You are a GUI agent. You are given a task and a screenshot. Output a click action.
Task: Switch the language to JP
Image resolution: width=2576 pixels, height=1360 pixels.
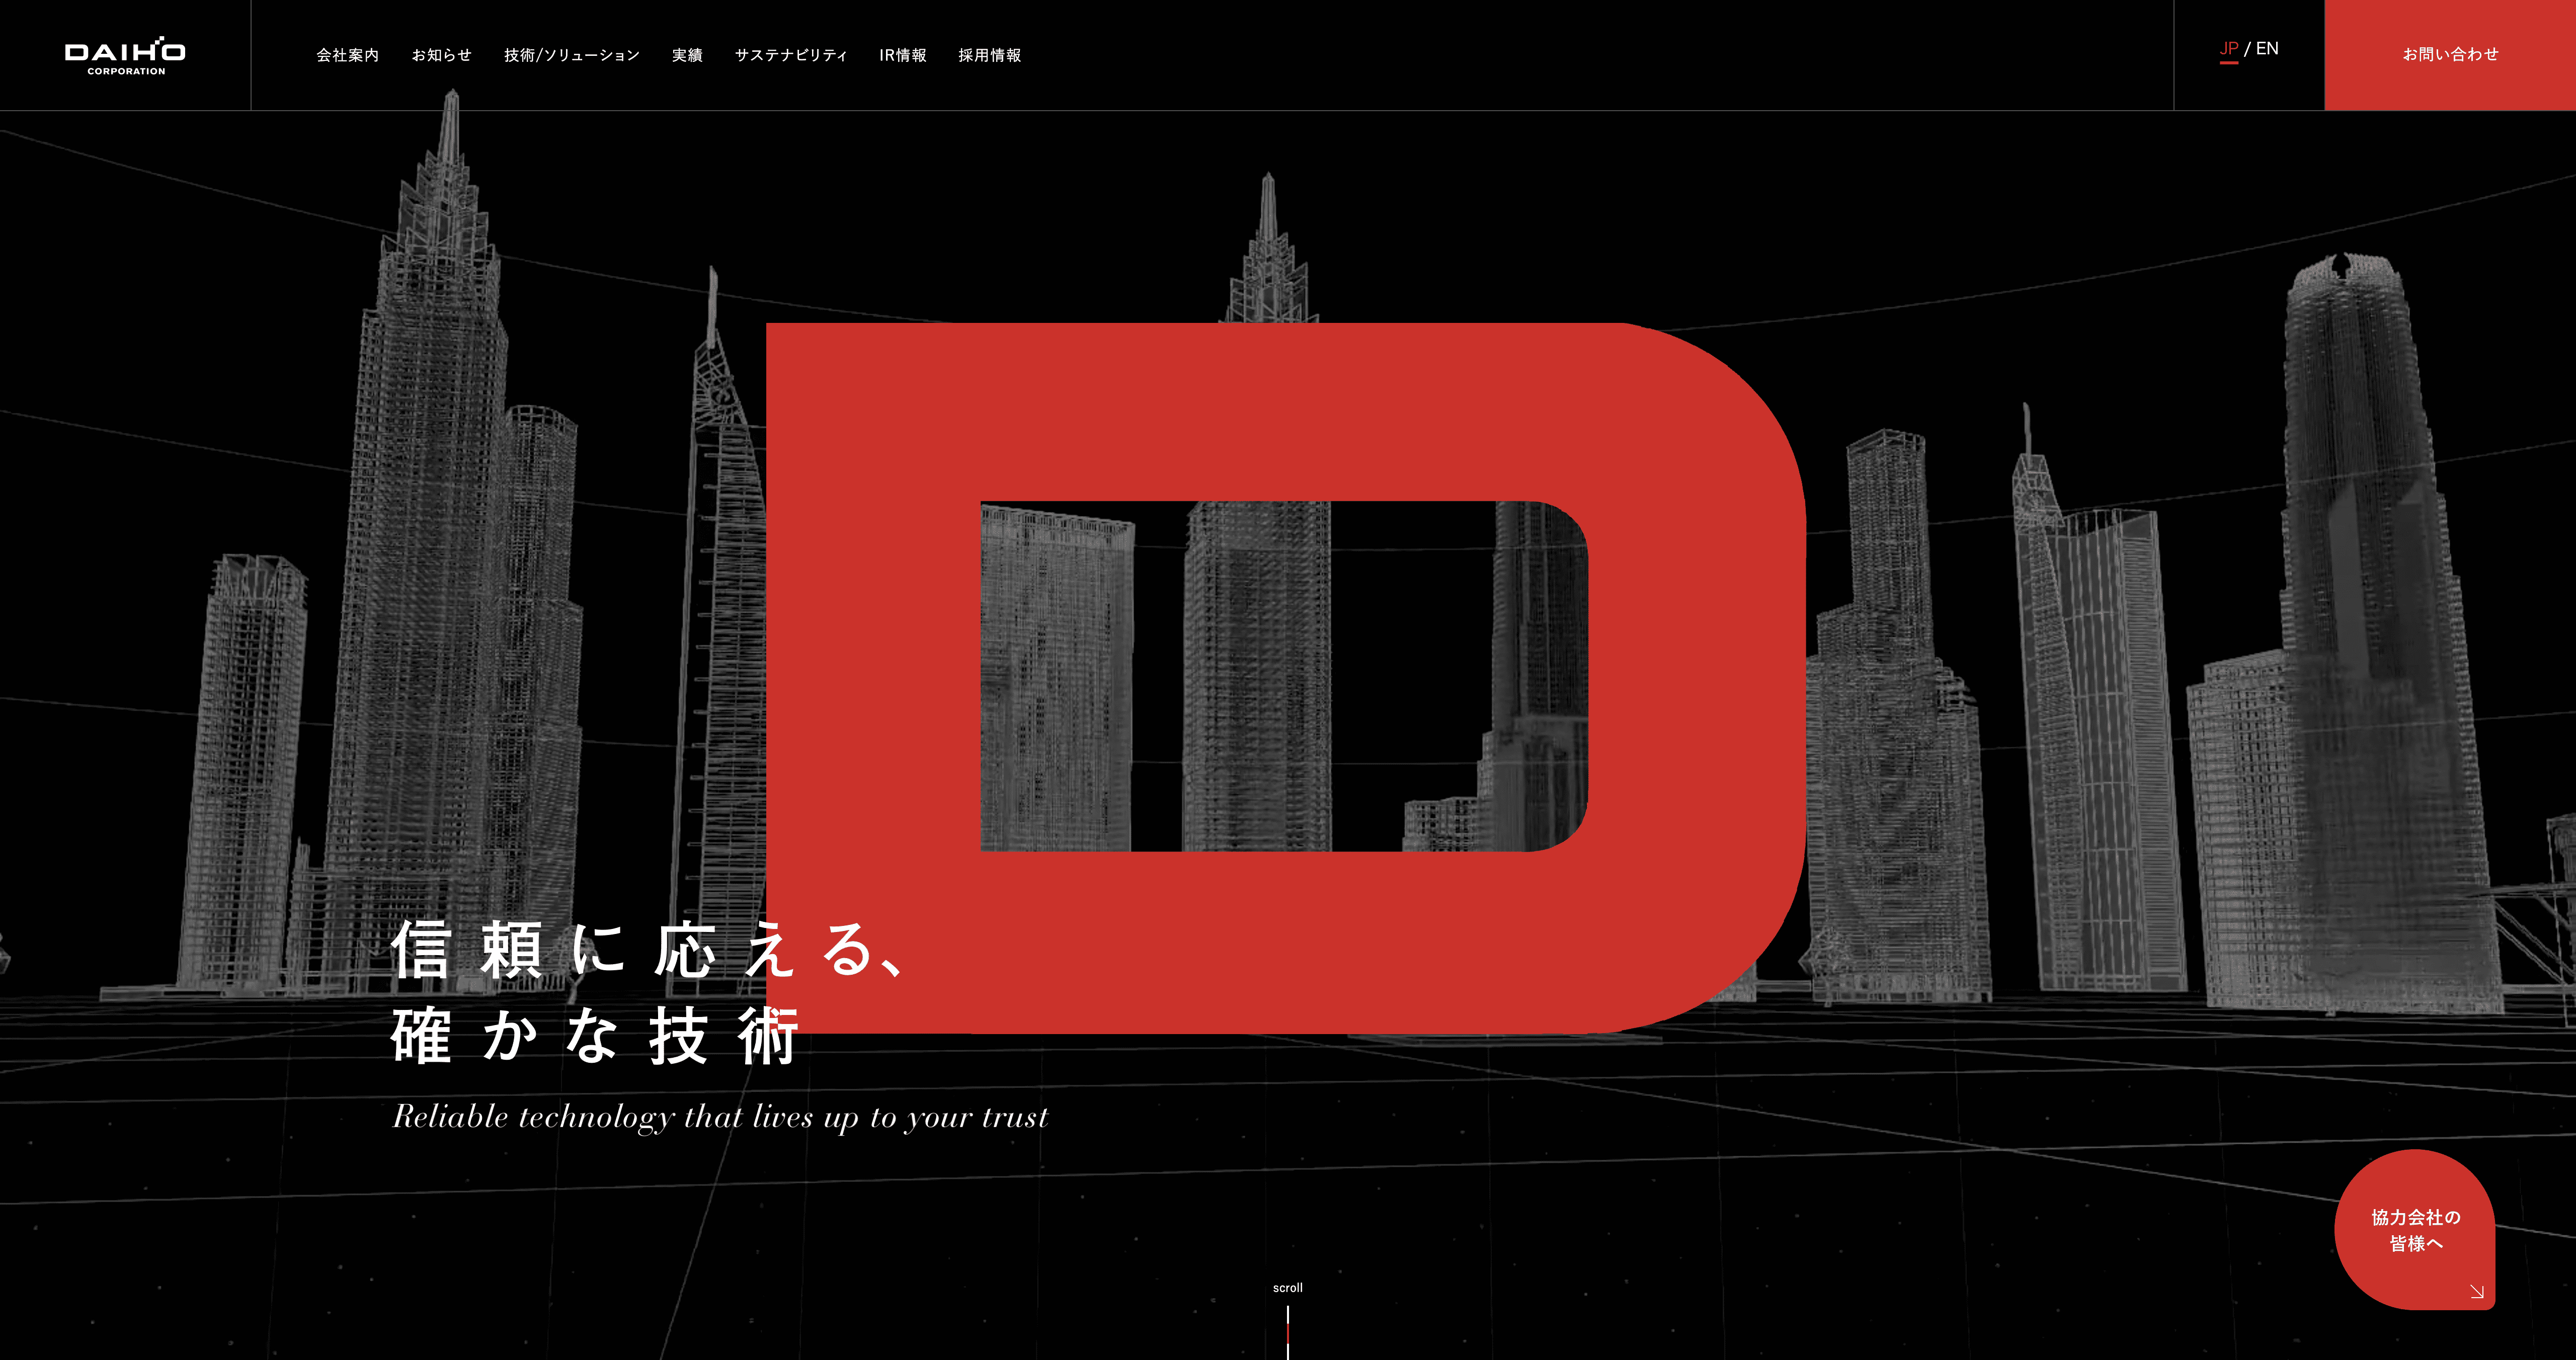pyautogui.click(x=2228, y=49)
